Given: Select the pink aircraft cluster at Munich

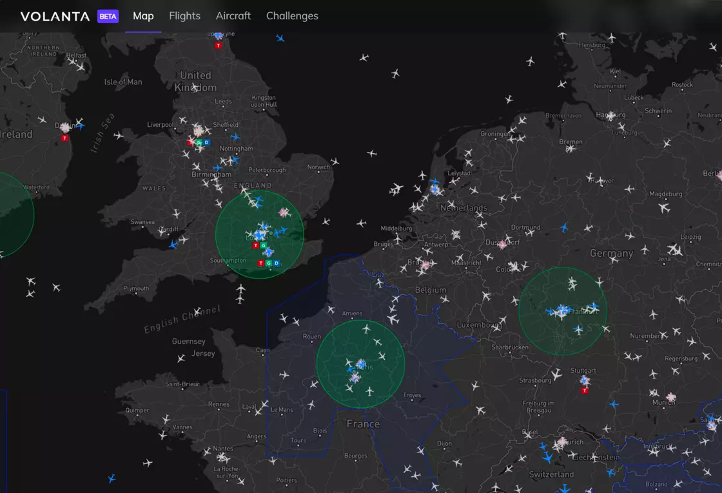Looking at the screenshot, I should click(671, 397).
